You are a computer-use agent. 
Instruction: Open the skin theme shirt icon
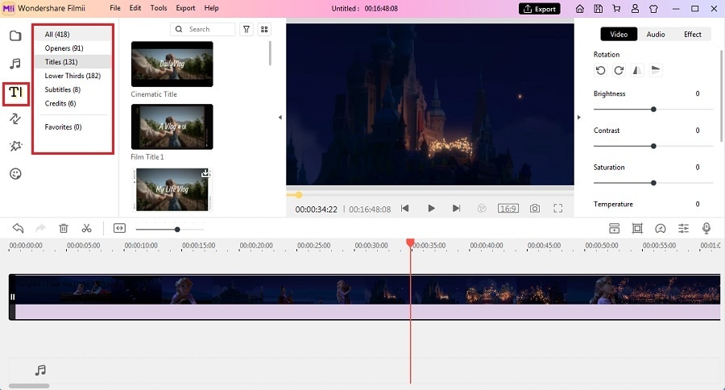pos(653,9)
